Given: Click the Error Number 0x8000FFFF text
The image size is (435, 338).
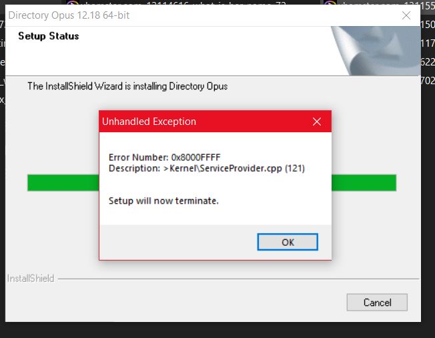Looking at the screenshot, I should (165, 157).
